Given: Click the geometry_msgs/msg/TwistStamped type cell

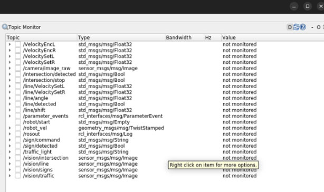Looking at the screenshot, I should click(x=121, y=128).
